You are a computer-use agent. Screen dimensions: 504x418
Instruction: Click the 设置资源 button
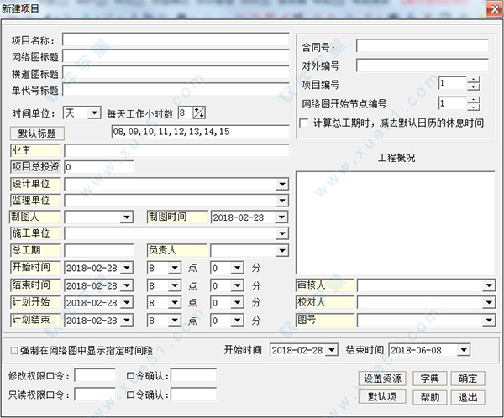point(384,379)
